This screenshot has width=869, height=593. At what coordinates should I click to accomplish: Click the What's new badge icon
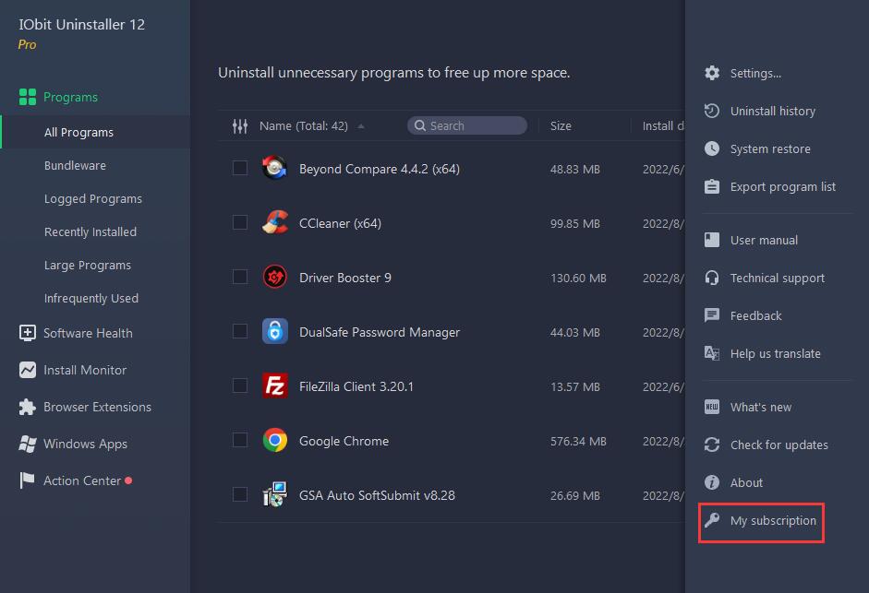coord(712,407)
